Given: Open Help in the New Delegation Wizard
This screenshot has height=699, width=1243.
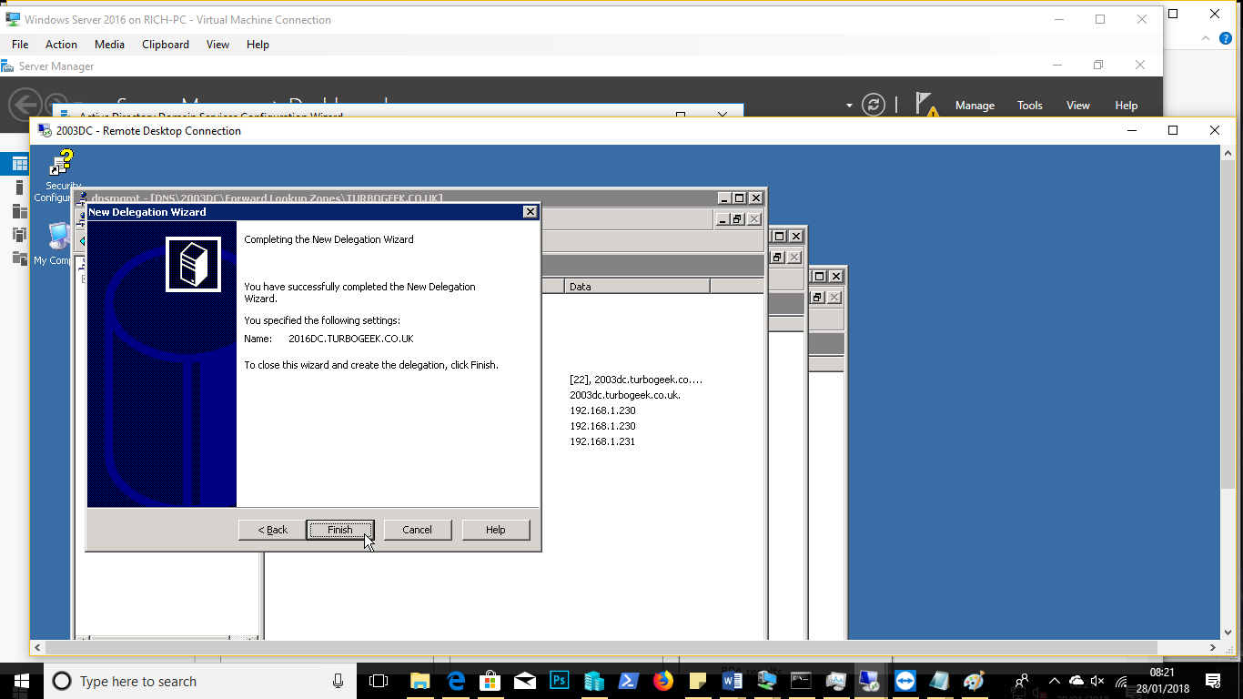Looking at the screenshot, I should click(495, 530).
